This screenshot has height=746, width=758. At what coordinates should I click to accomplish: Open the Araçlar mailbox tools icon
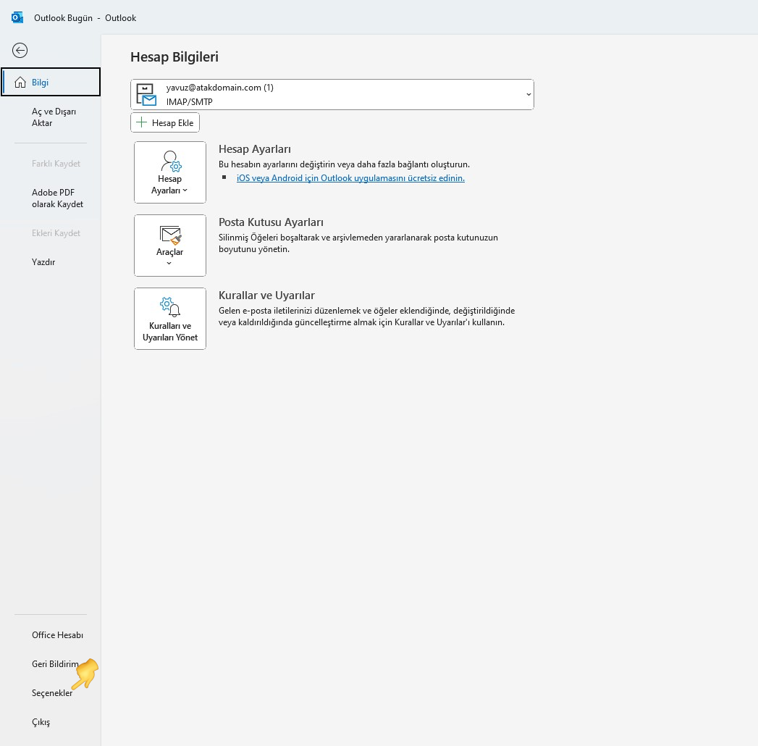click(170, 235)
